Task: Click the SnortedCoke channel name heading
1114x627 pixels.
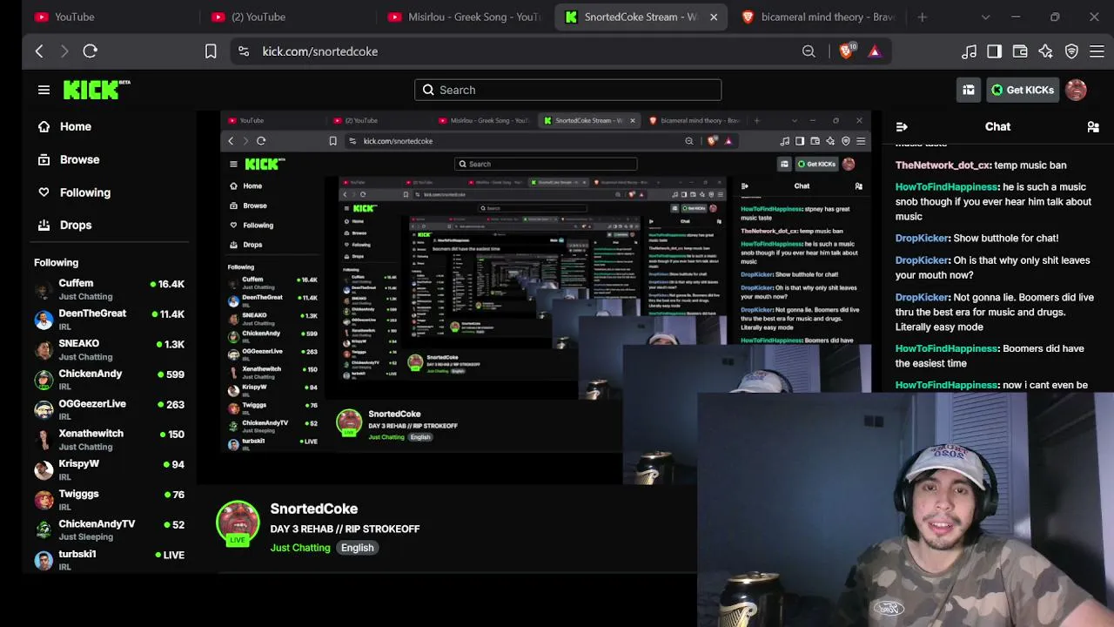Action: (314, 509)
